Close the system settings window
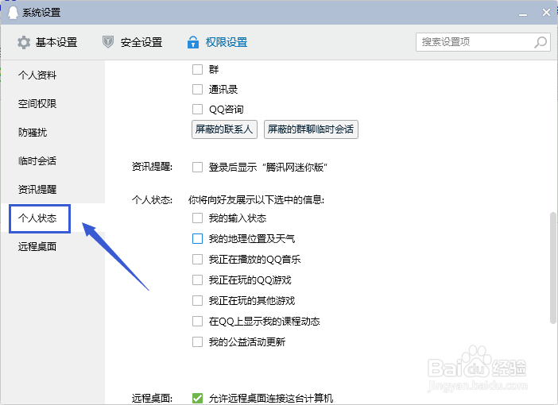Image resolution: width=558 pixels, height=405 pixels. pyautogui.click(x=546, y=13)
